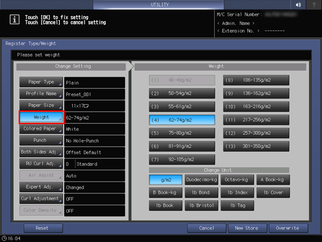Set unit to lb Book
Screen dimensions: 322x242
click(166, 206)
